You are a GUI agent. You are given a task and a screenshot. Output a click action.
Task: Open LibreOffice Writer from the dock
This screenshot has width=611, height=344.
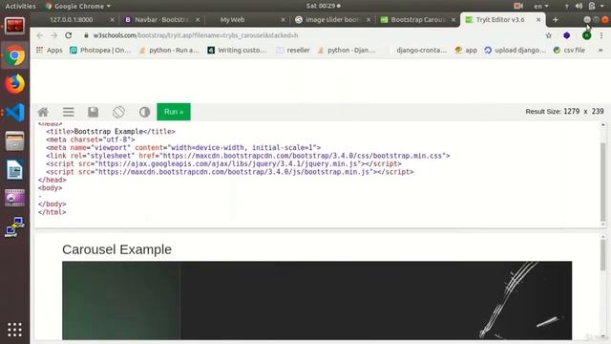pyautogui.click(x=15, y=170)
